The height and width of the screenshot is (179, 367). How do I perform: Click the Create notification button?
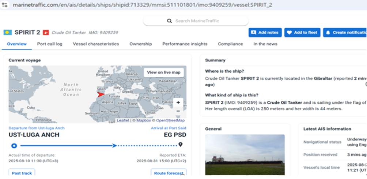345,32
